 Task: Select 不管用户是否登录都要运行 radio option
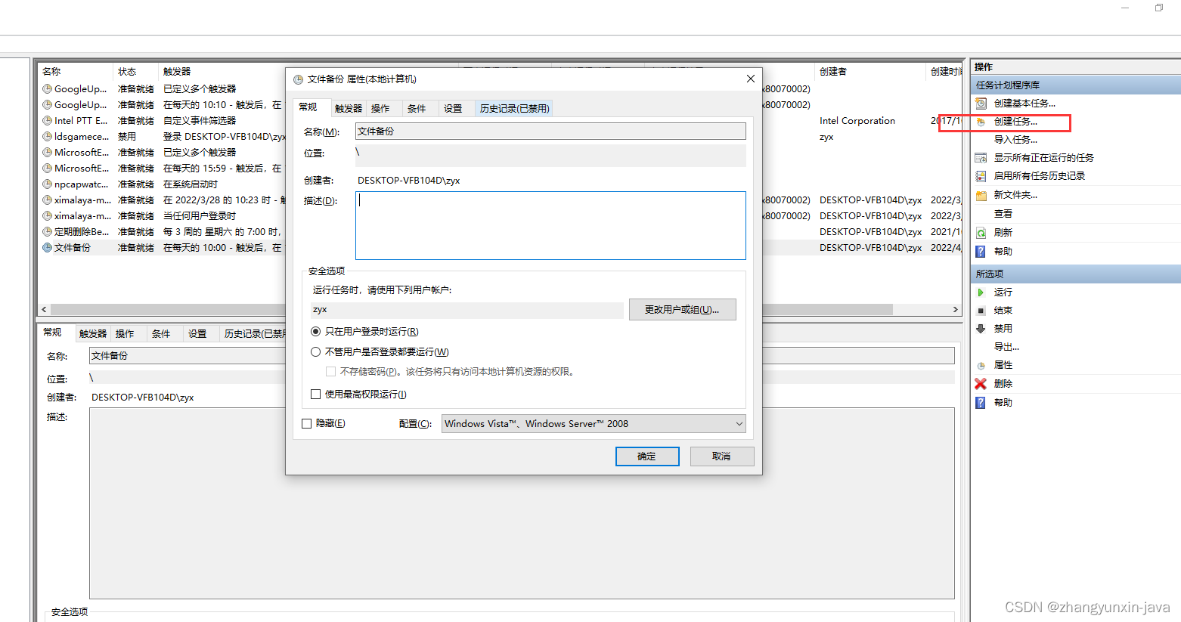click(x=315, y=351)
